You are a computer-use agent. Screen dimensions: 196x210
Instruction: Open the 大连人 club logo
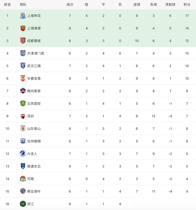(23, 154)
